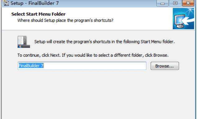Click the Setup - FinalBuilder 7 title text

click(34, 3)
